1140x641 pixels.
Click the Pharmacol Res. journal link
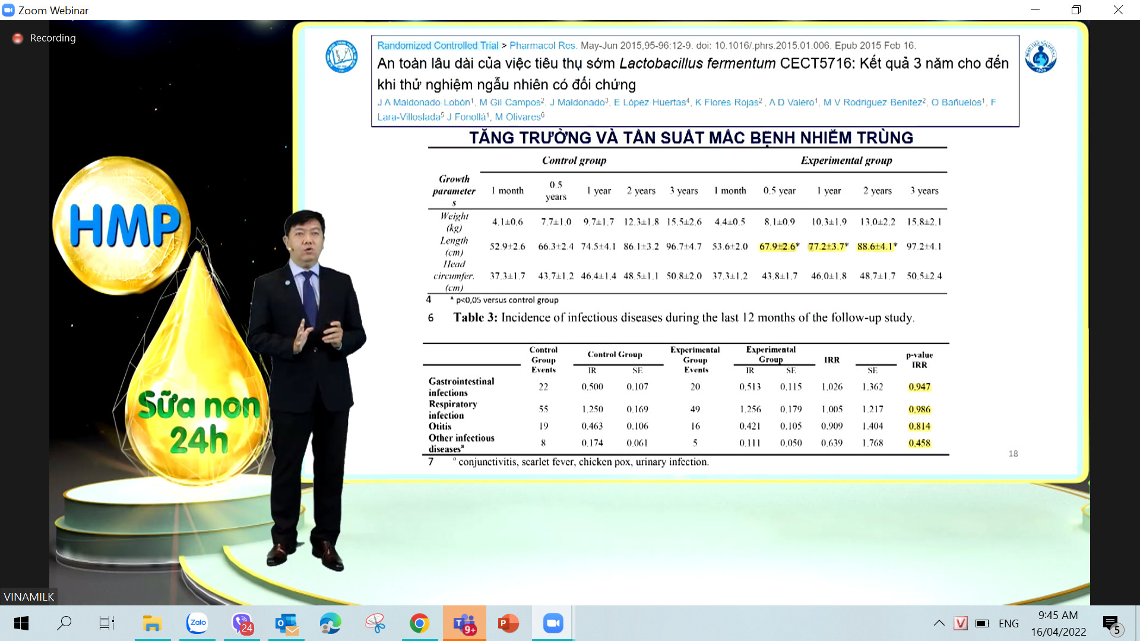pos(543,46)
